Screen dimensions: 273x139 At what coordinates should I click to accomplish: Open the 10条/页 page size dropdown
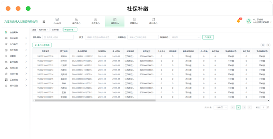tap(221, 108)
